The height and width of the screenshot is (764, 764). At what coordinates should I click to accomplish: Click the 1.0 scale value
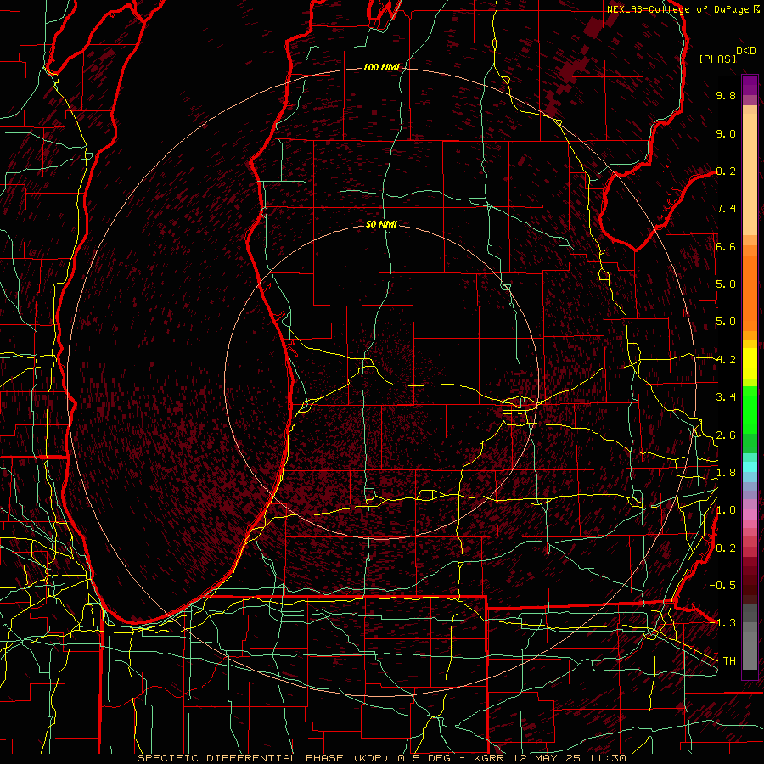[726, 510]
